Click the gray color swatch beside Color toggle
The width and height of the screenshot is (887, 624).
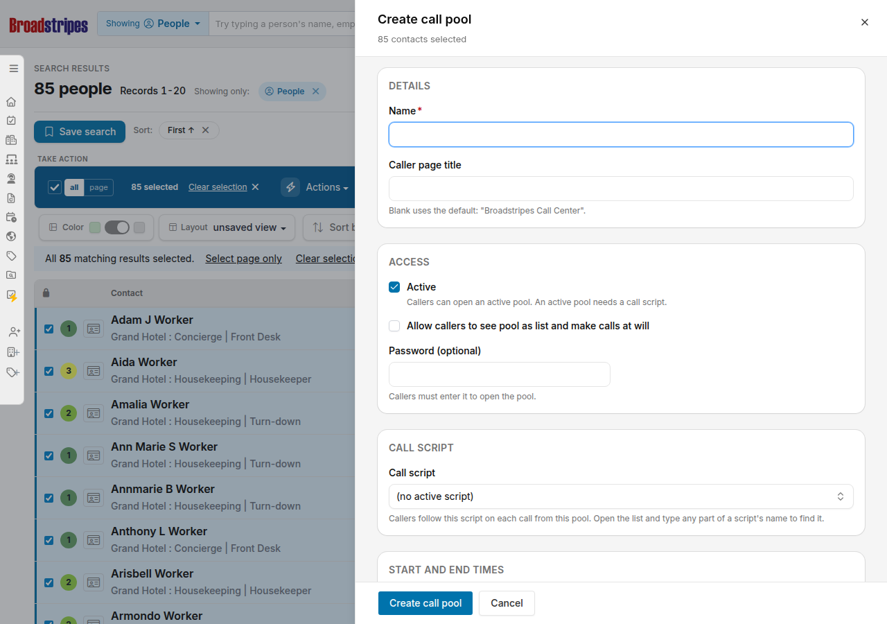[x=139, y=227]
